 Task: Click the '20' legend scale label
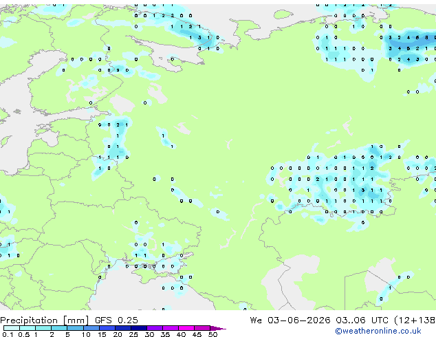click(x=118, y=334)
